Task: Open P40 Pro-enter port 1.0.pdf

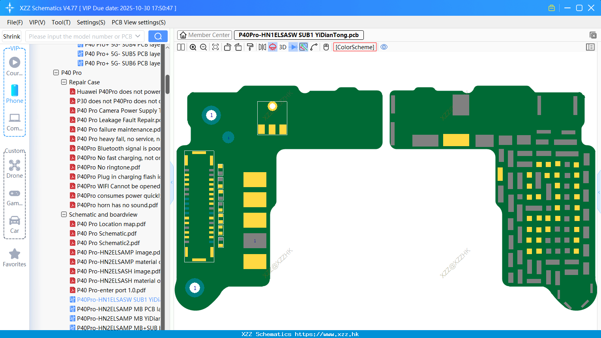Action: point(111,290)
